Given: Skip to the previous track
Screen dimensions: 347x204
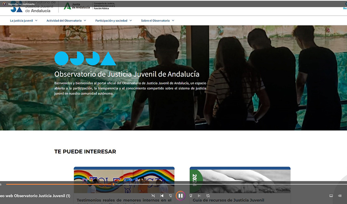Looking at the screenshot, I should [162, 196].
